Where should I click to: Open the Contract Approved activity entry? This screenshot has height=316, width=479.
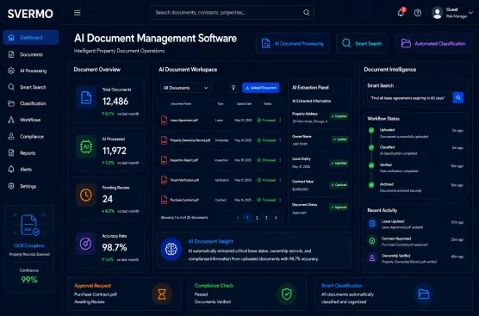pyautogui.click(x=415, y=241)
